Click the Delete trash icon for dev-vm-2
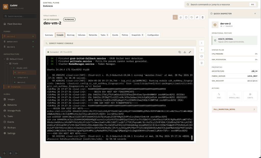The width and height of the screenshot is (261, 158). pyautogui.click(x=203, y=17)
